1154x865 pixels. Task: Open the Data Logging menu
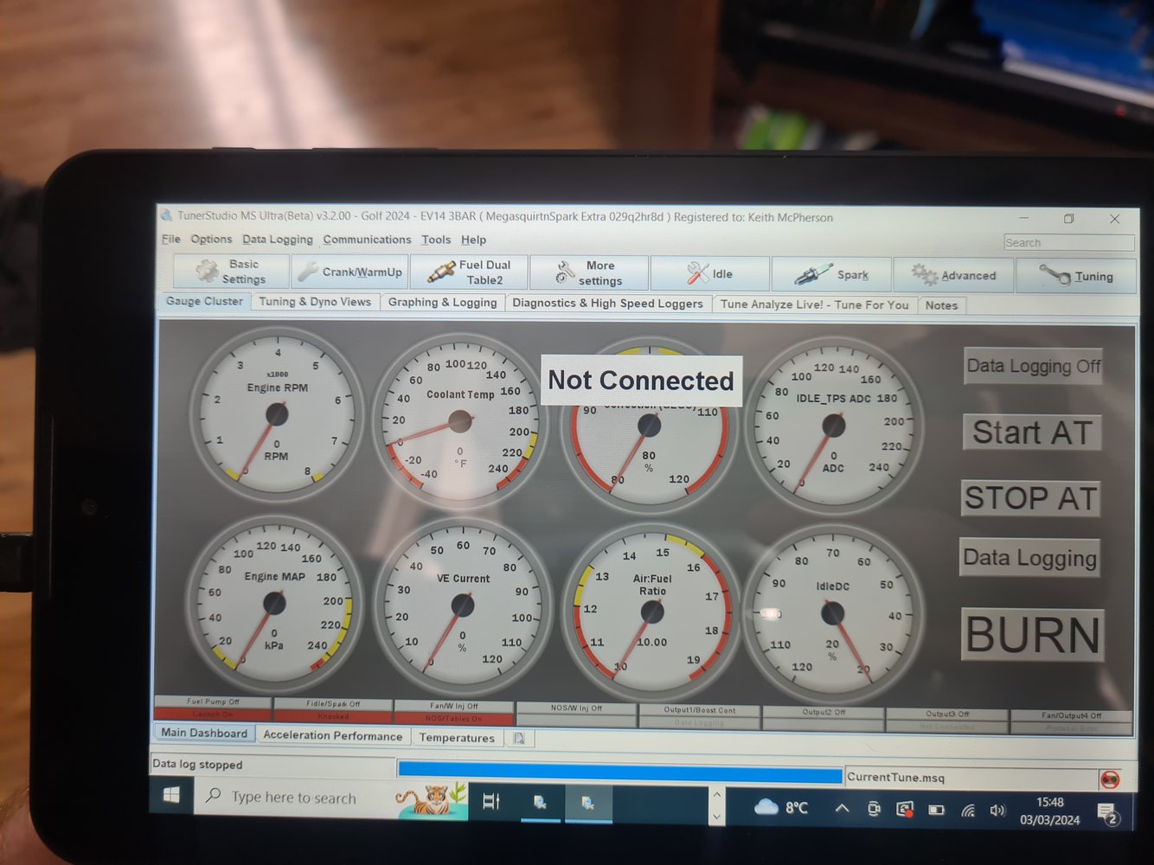(278, 240)
